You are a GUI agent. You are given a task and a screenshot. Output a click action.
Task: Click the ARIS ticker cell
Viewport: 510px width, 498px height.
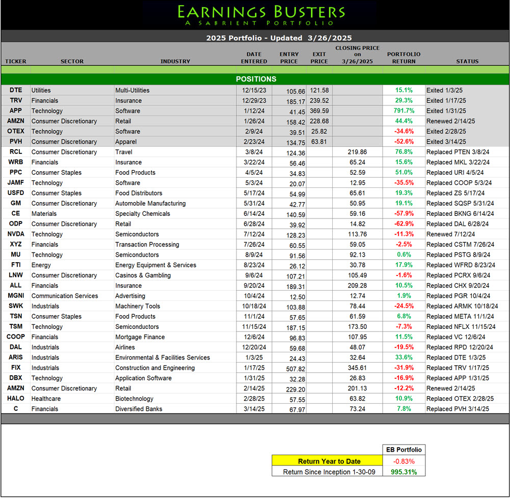[16, 357]
